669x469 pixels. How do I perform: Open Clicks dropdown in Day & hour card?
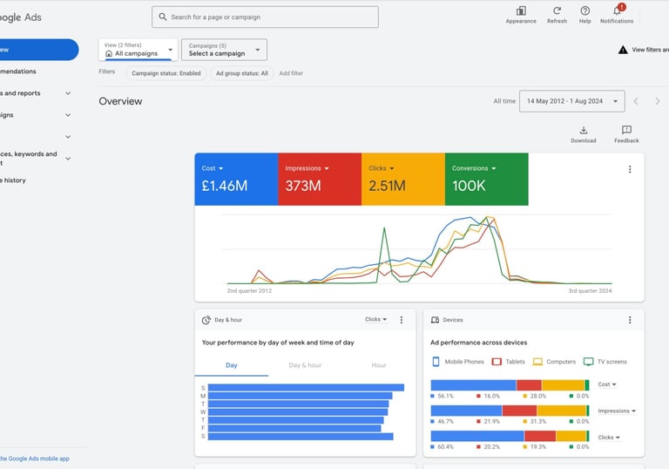376,320
